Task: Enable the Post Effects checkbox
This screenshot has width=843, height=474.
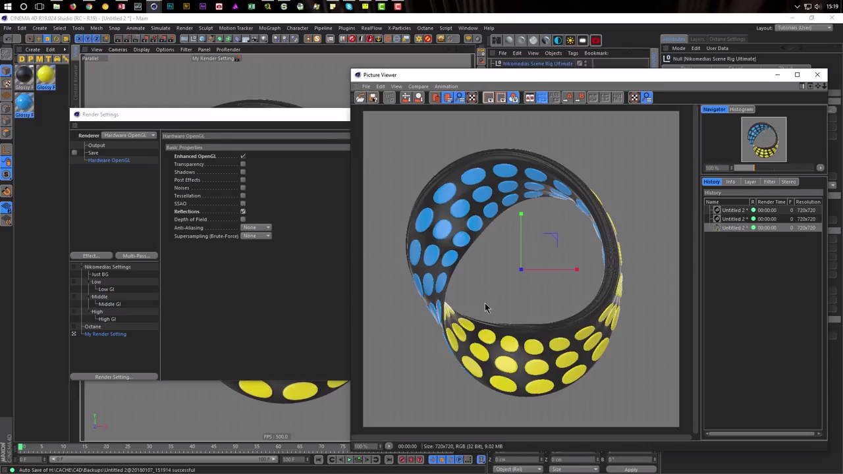Action: coord(243,180)
